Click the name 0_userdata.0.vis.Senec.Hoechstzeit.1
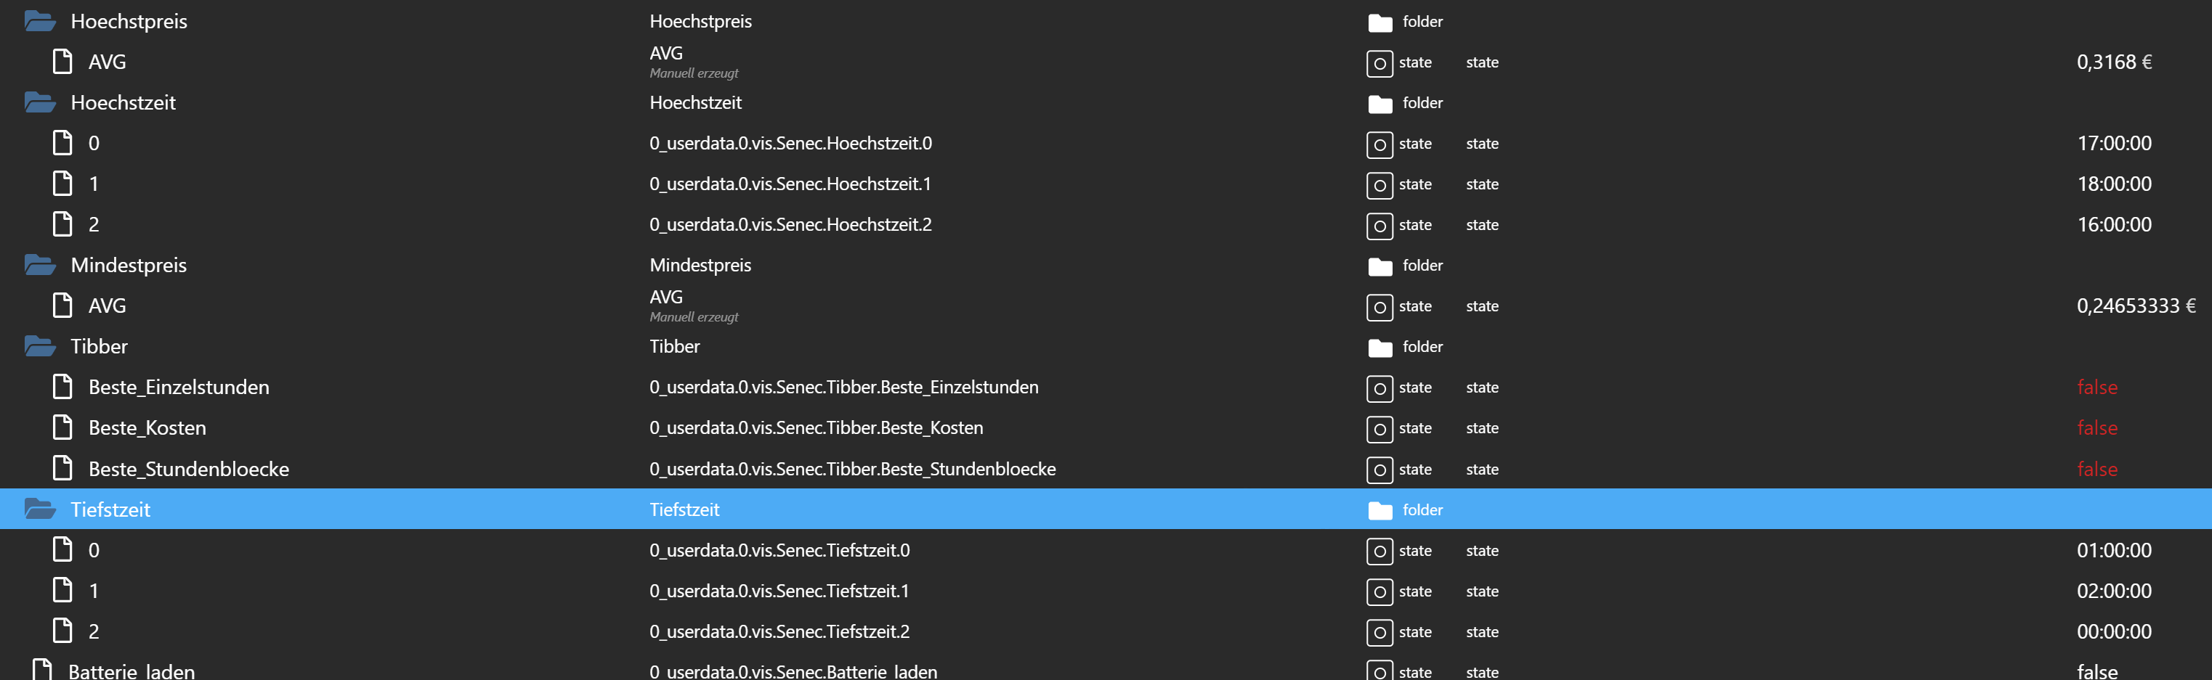 tap(791, 184)
